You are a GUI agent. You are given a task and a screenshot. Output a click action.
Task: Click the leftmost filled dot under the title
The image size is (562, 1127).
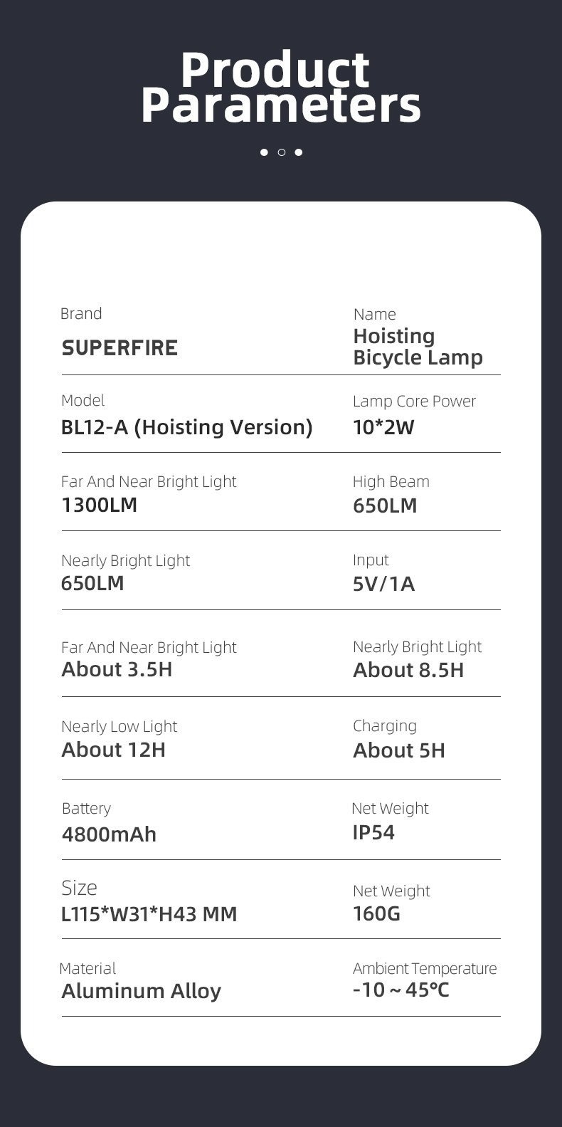264,152
